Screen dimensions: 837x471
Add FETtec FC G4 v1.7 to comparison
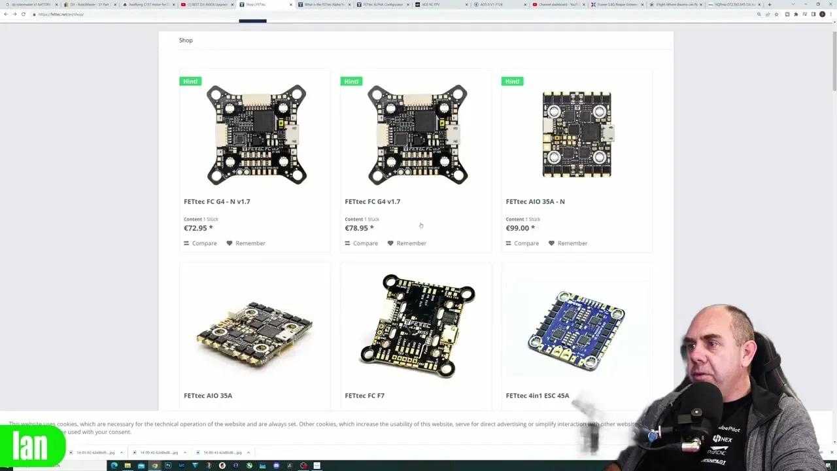[x=361, y=243]
